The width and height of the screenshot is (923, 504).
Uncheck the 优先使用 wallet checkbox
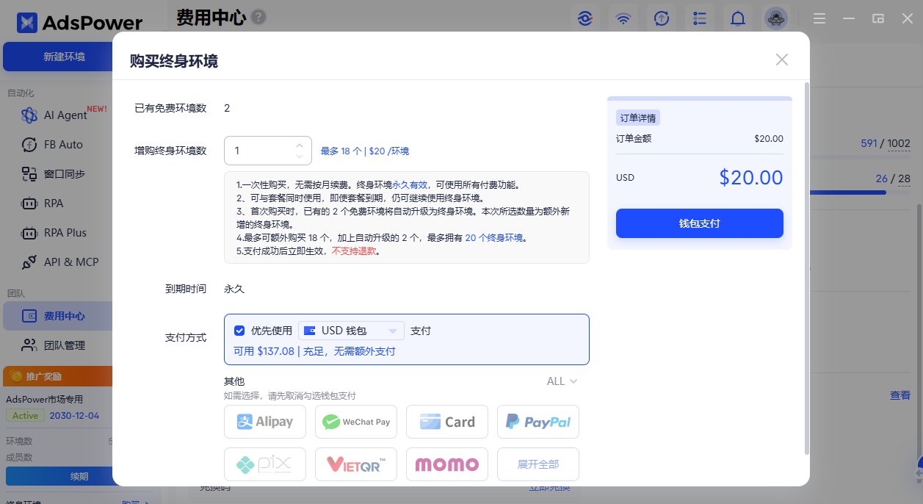pos(239,331)
